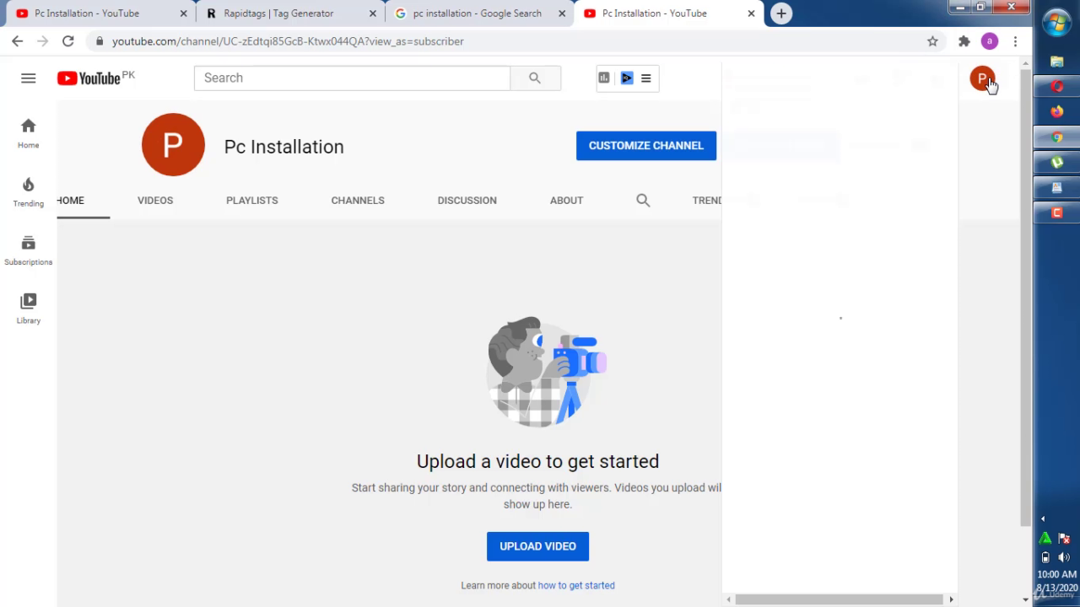Open the YouTube guide hamburger menu
Screen dimensions: 1080x607
[29, 78]
